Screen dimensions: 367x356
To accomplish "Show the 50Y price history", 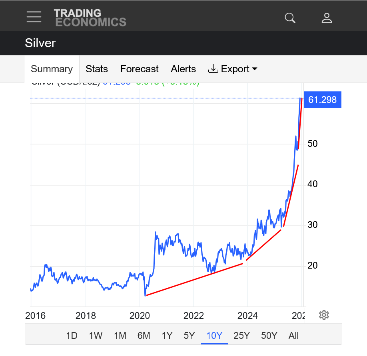I will coord(269,336).
